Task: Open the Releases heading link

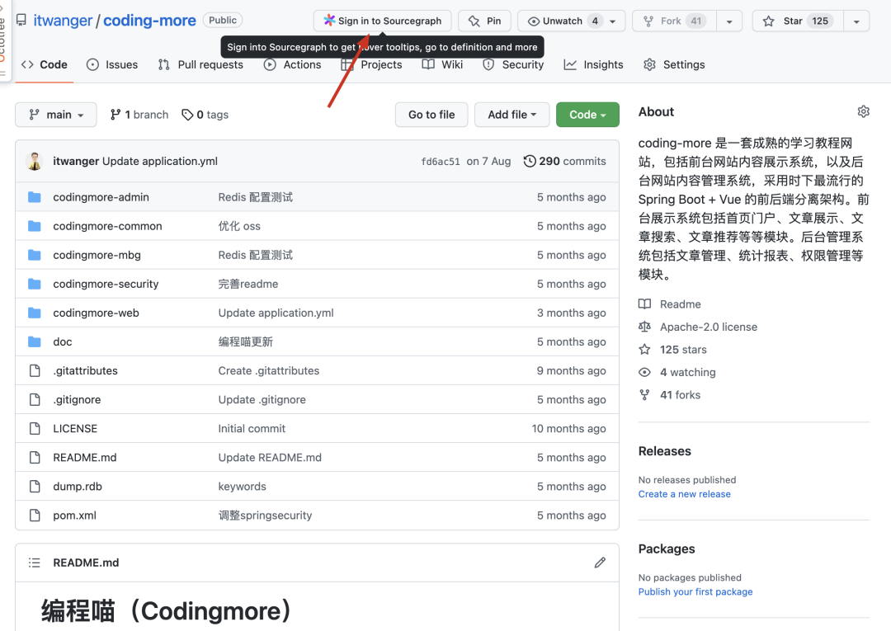Action: coord(664,451)
